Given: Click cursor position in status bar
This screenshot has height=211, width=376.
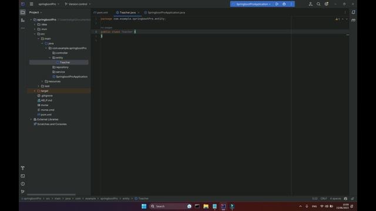Looking at the screenshot, I should coord(315,199).
